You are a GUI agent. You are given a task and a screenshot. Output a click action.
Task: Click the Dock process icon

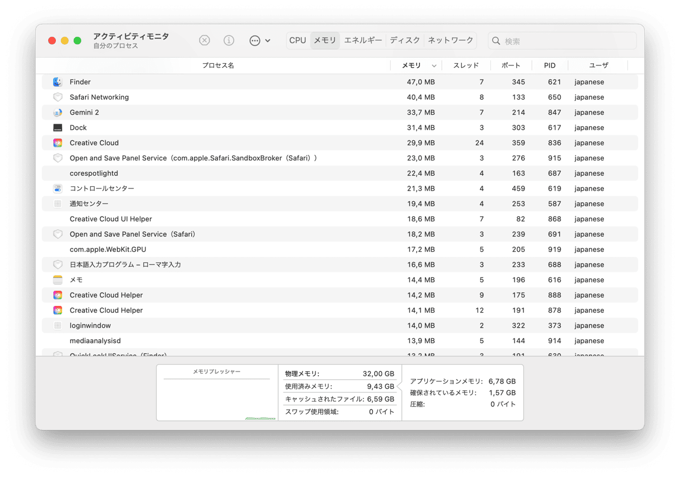tap(57, 127)
